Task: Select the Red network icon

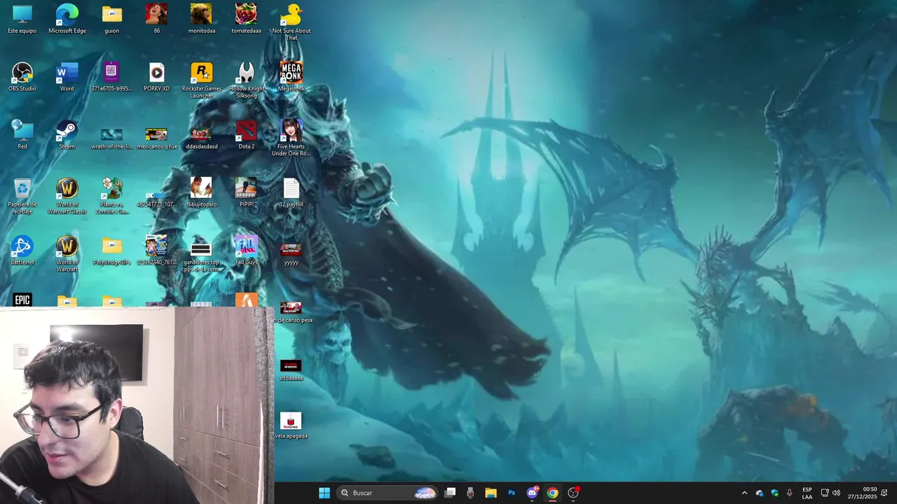Action: coord(22,135)
